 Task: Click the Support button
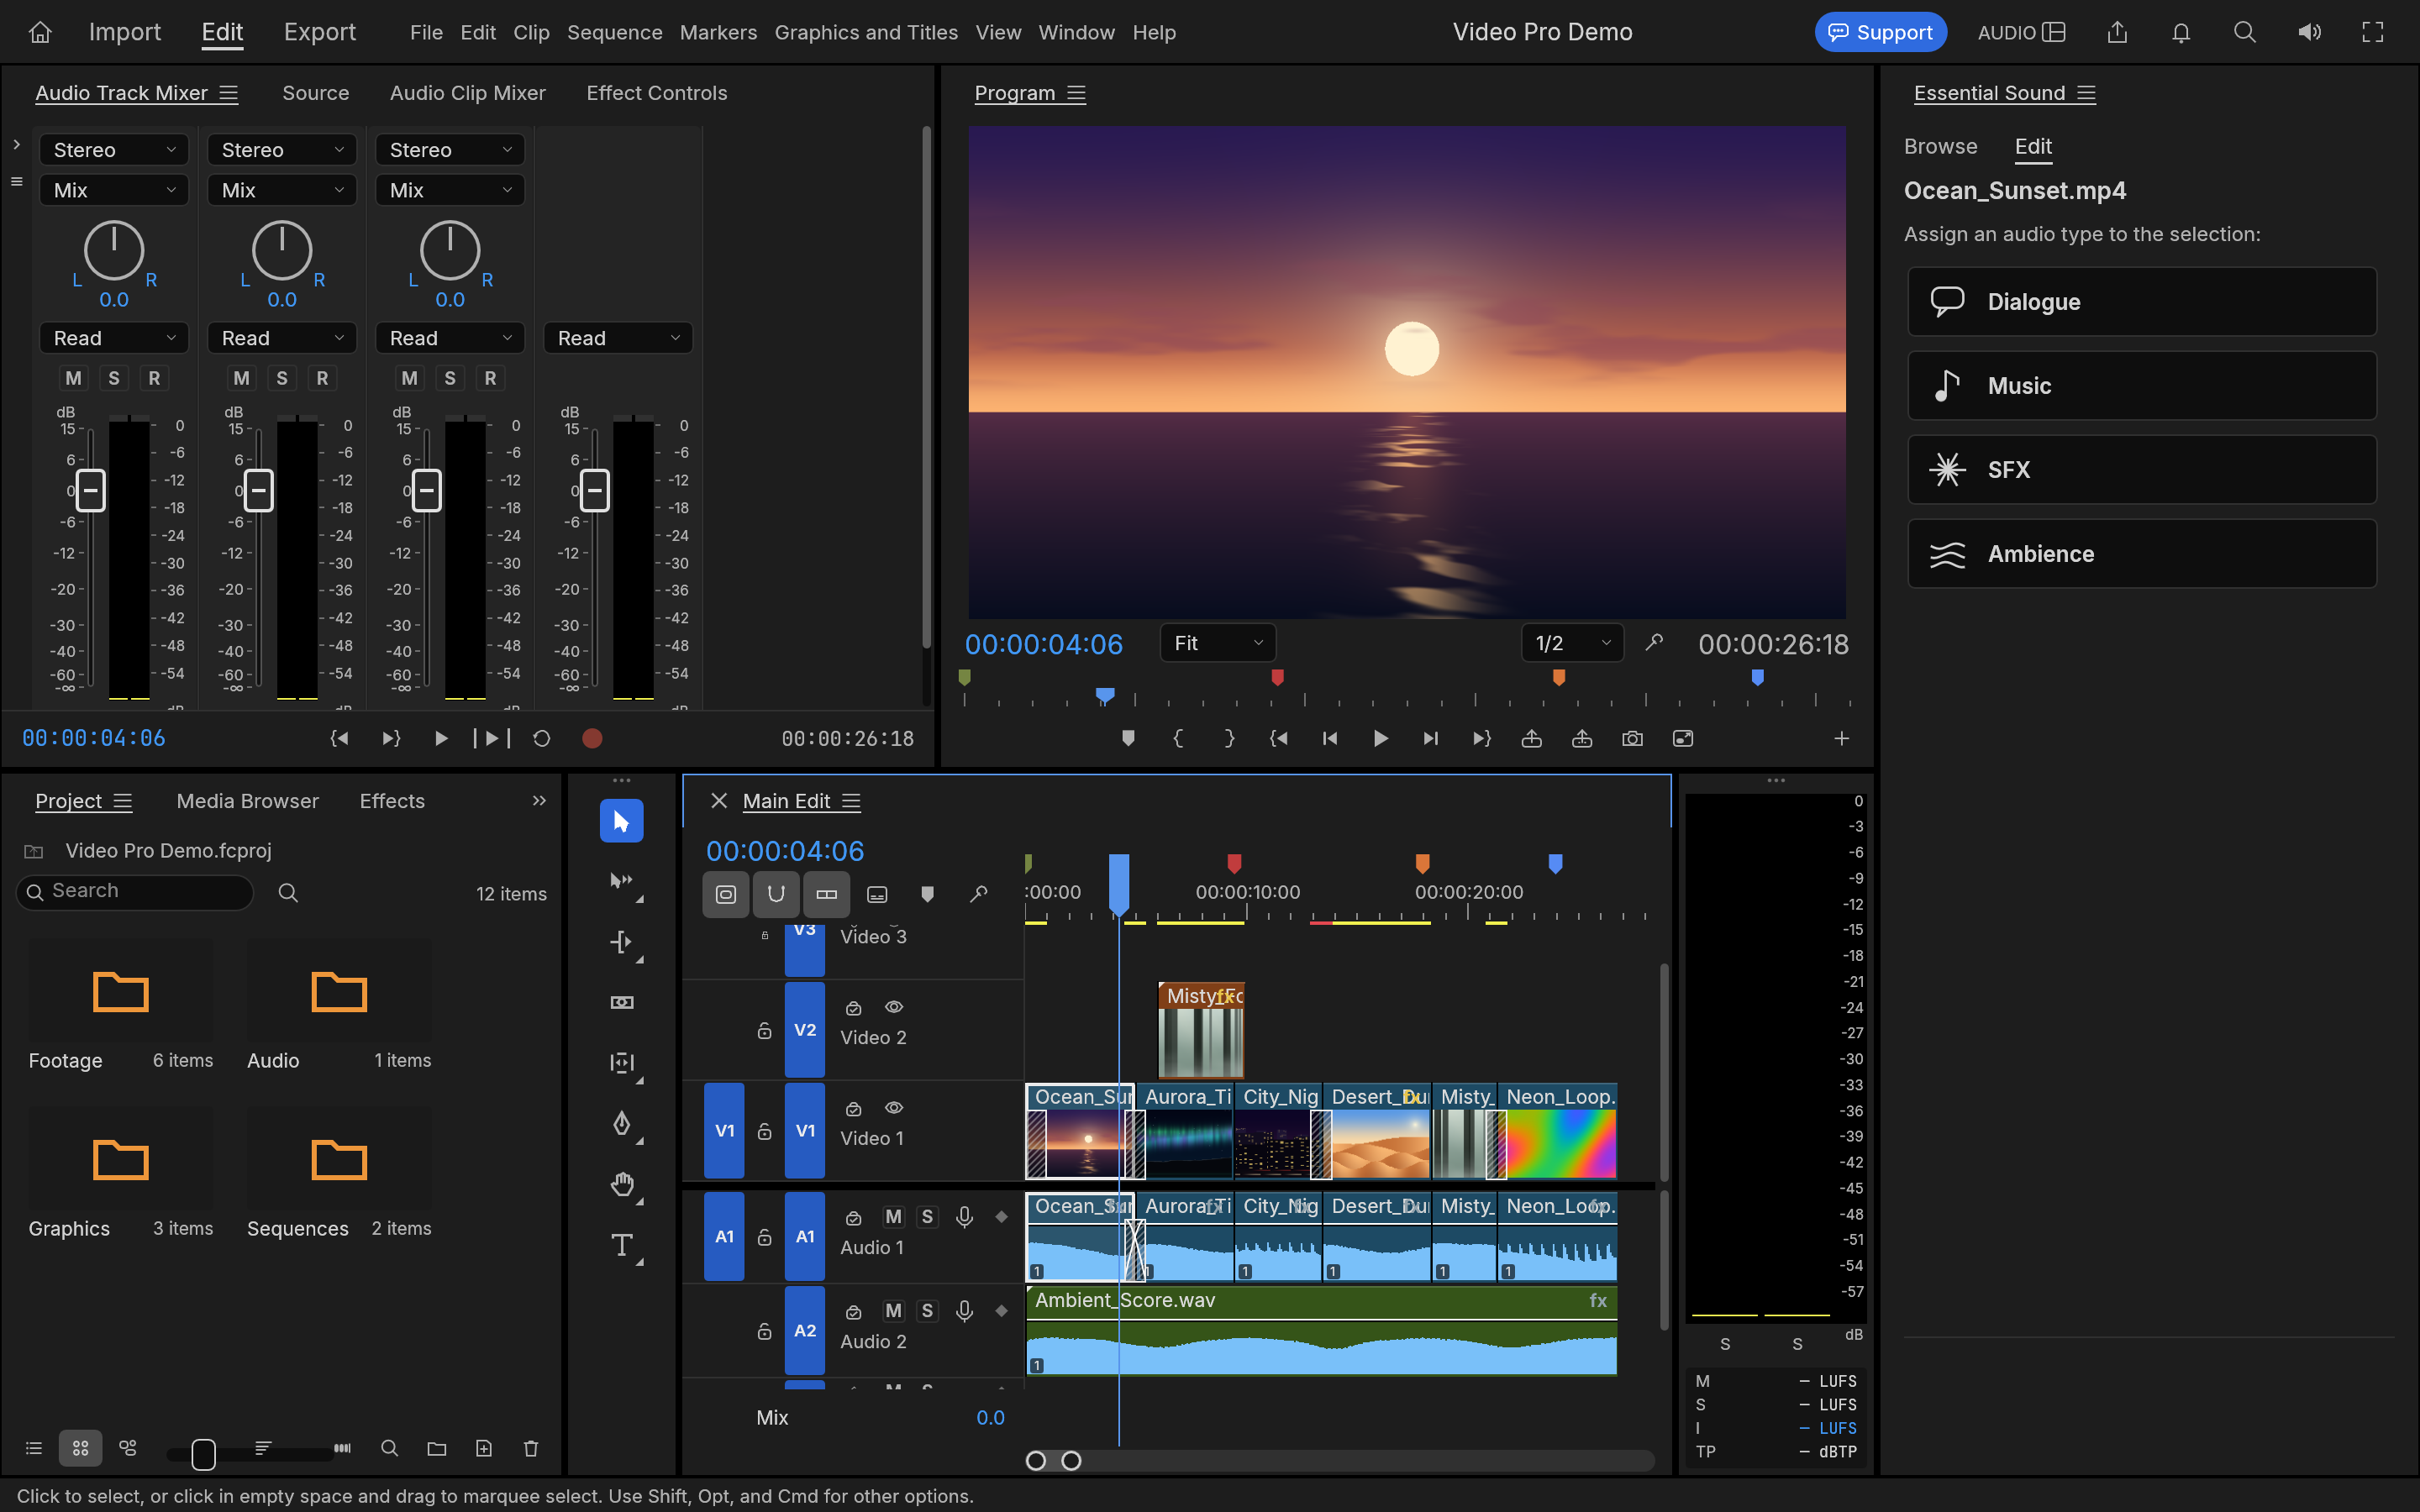click(x=1880, y=32)
